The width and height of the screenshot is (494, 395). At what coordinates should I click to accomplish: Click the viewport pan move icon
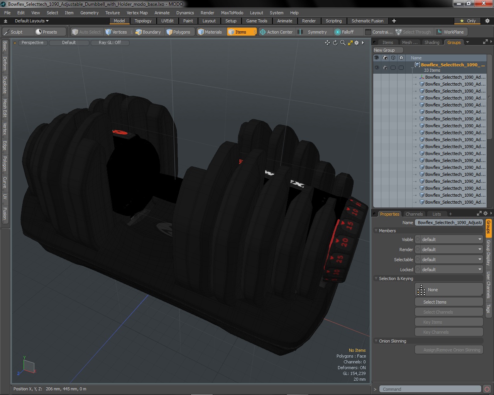coord(327,43)
